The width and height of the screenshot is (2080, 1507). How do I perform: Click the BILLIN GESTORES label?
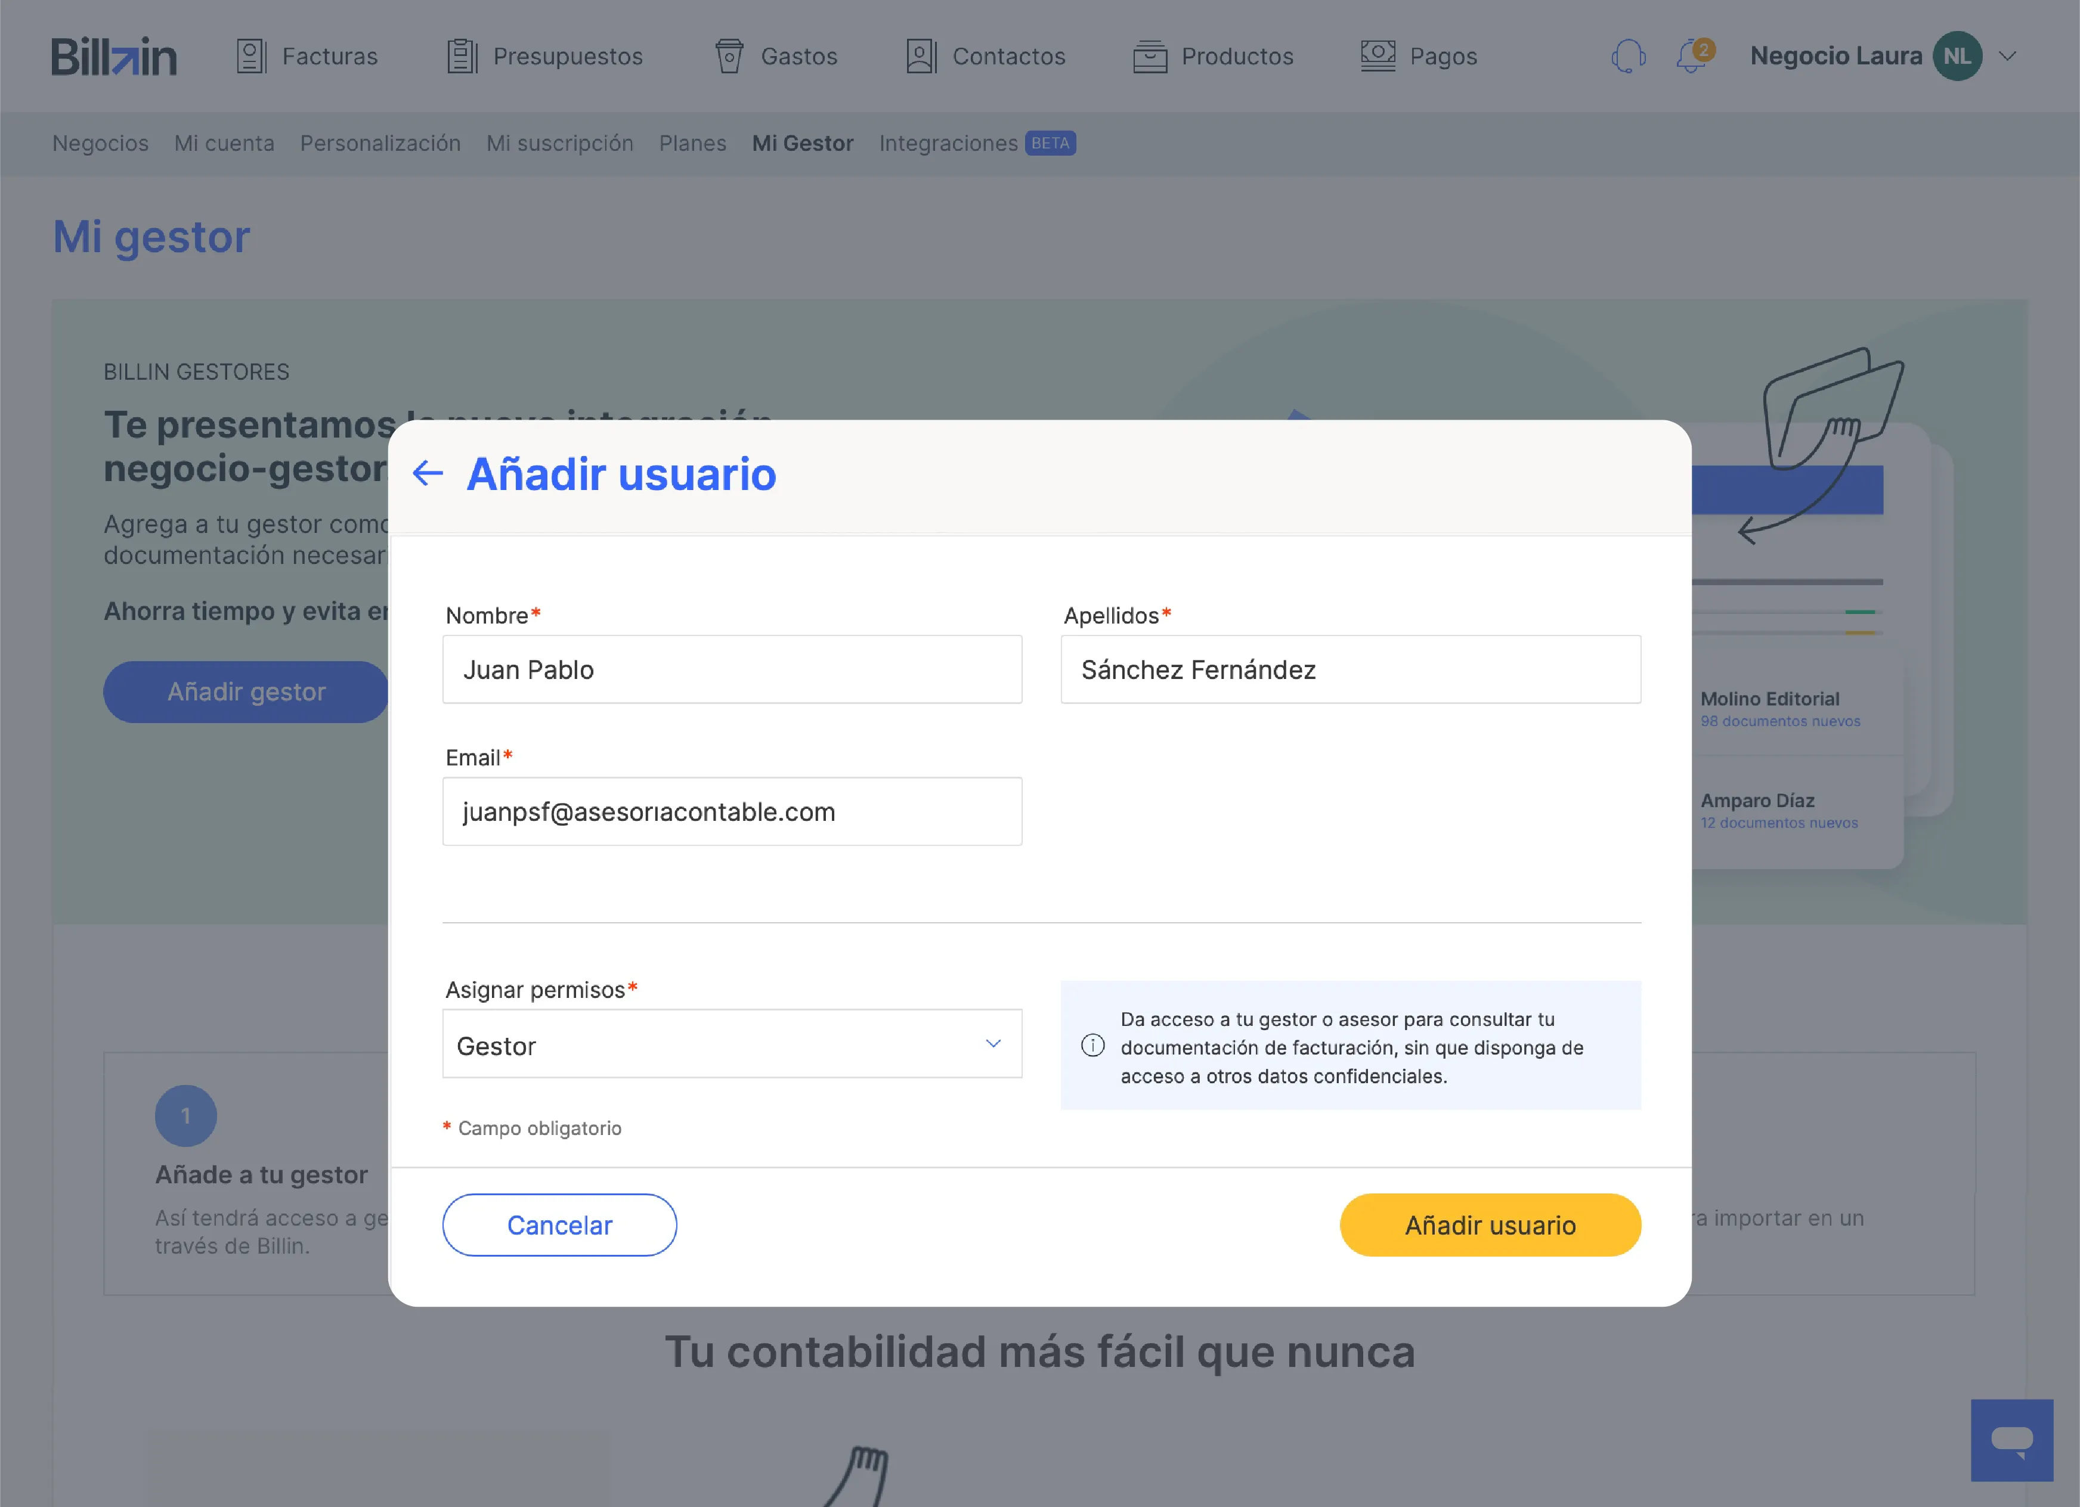[x=196, y=371]
